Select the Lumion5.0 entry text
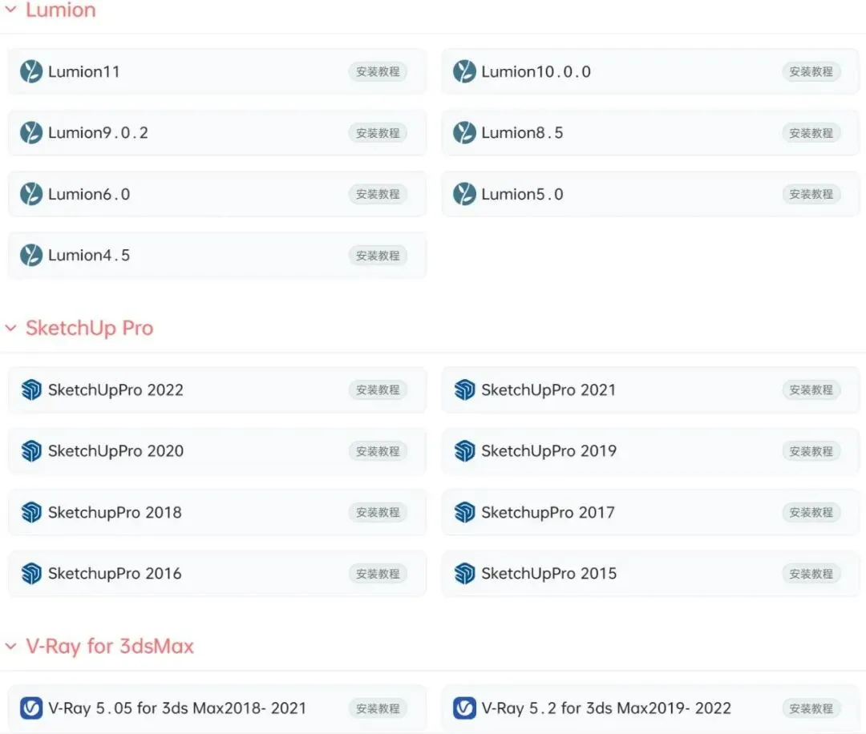 coord(522,194)
